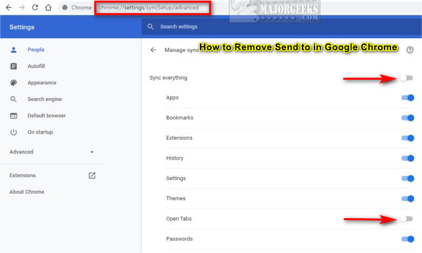
Task: Reload the page with the refresh icon
Action: (35, 7)
